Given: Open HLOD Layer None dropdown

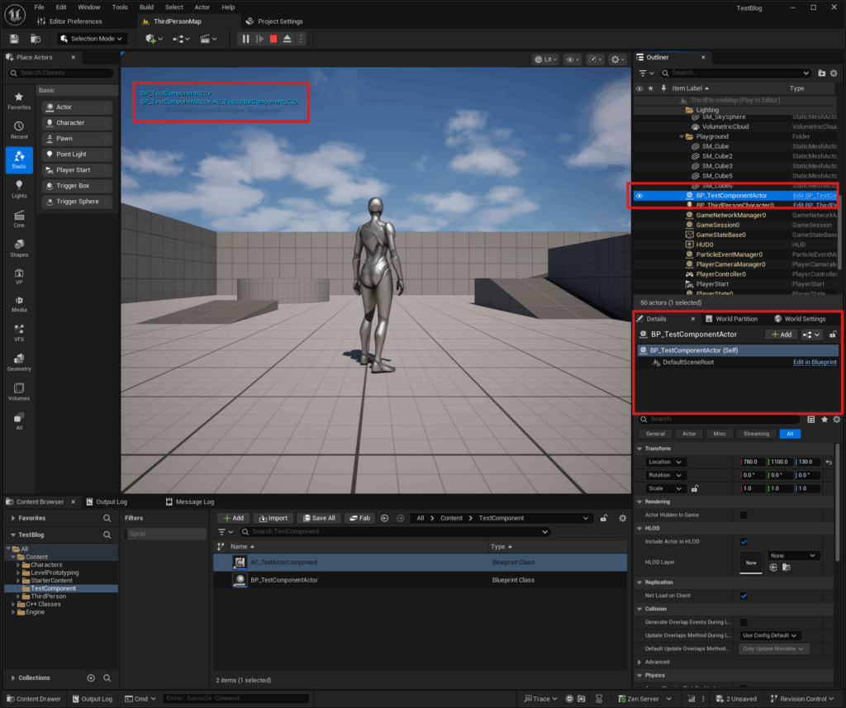Looking at the screenshot, I should (x=793, y=556).
